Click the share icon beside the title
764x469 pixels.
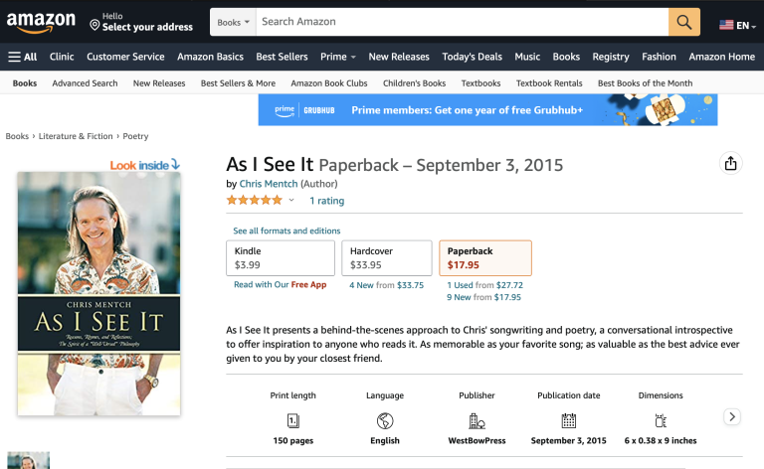(x=730, y=164)
